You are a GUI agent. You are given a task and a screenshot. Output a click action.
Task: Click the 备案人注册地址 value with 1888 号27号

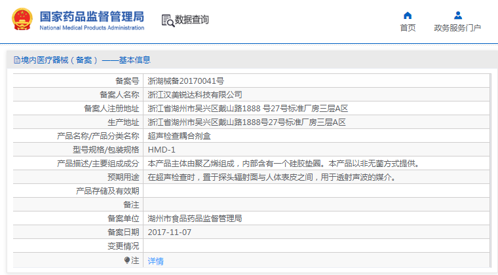(248, 109)
